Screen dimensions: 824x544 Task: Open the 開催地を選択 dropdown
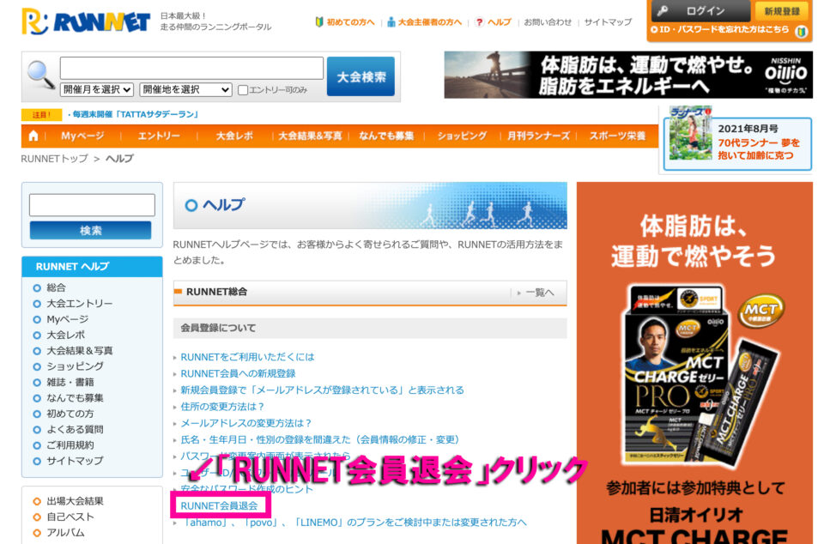point(185,90)
